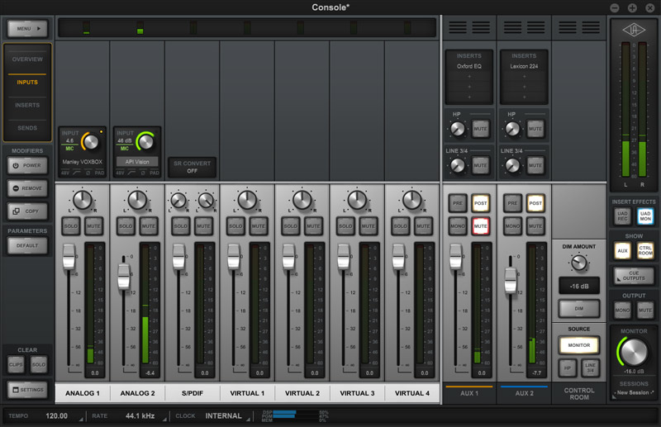Toggle the AUX show button

click(623, 251)
